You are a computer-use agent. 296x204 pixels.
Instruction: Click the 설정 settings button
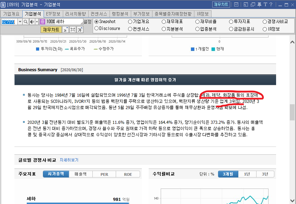tap(88, 22)
